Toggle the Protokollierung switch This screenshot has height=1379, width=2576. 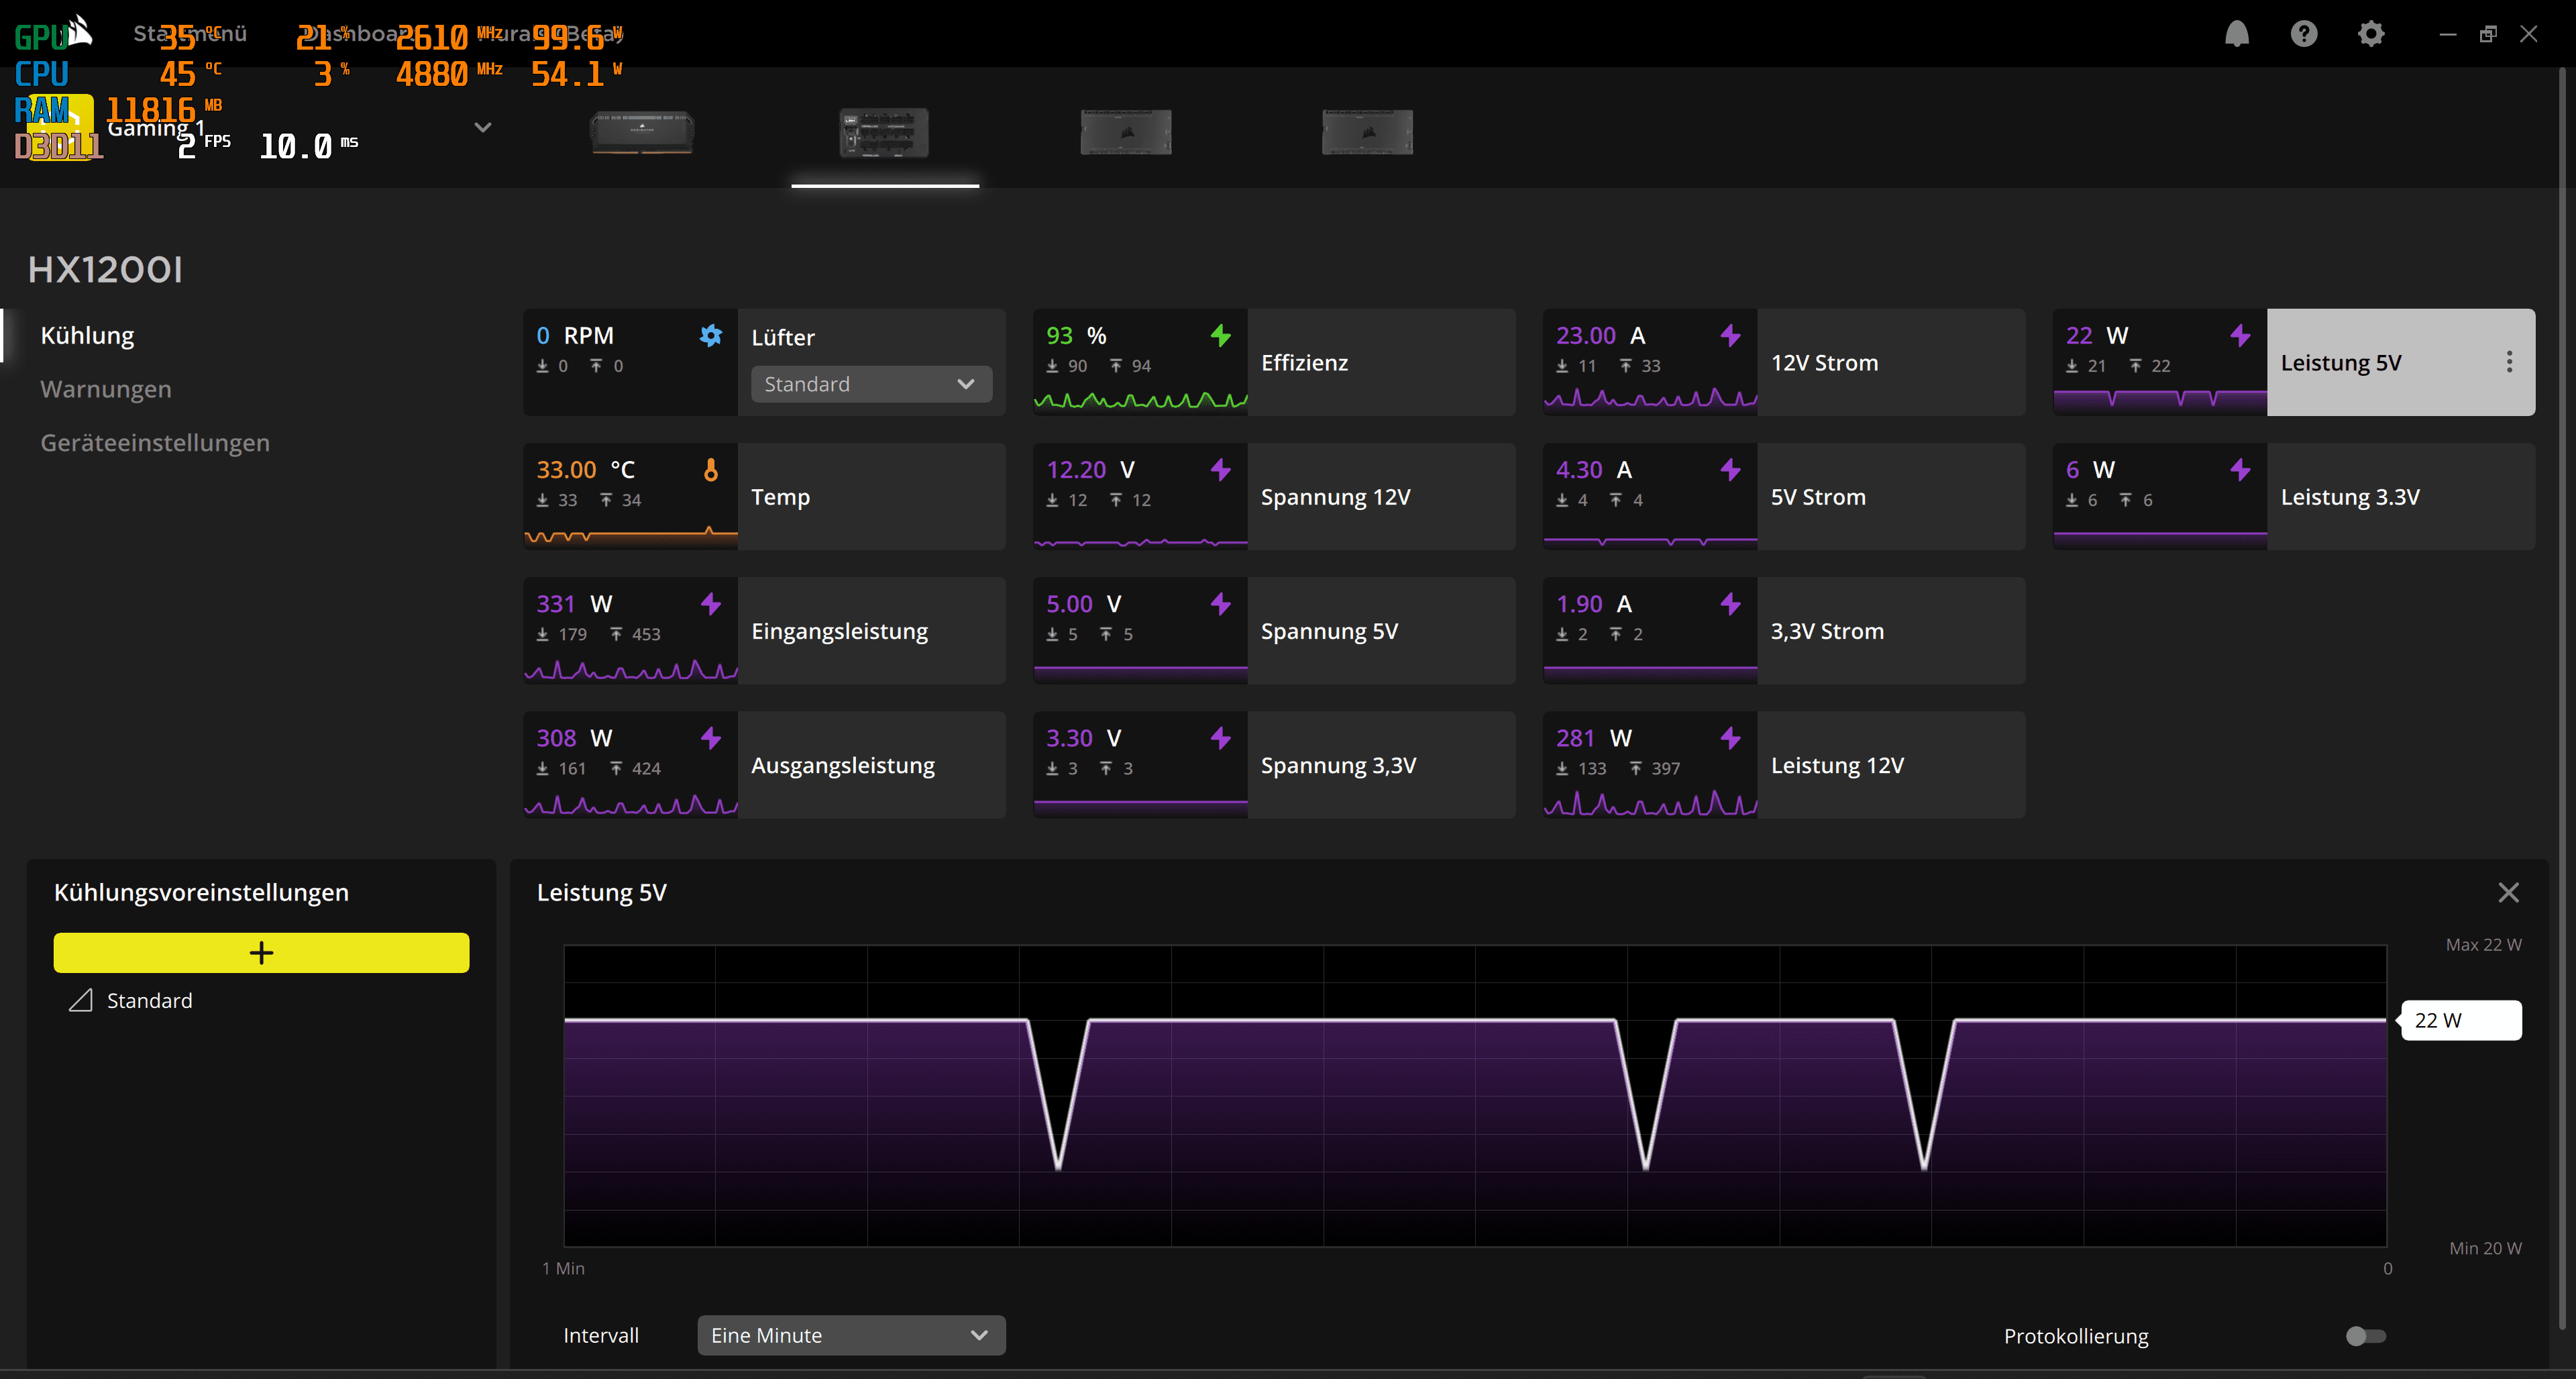(2366, 1336)
